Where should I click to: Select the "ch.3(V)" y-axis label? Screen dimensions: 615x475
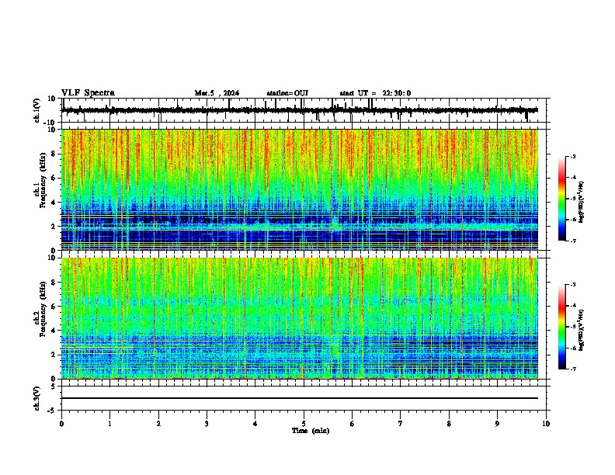point(37,398)
